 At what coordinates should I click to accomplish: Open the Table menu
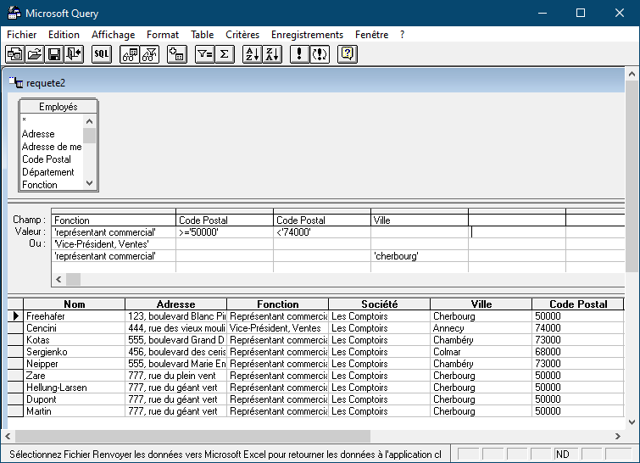[x=202, y=35]
